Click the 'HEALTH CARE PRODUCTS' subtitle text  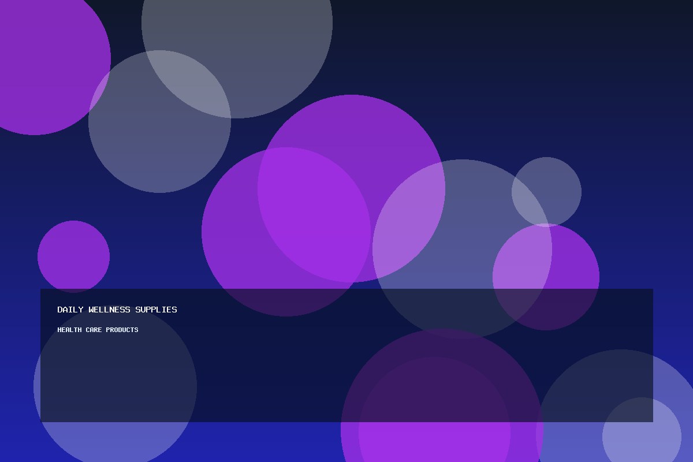(x=98, y=330)
